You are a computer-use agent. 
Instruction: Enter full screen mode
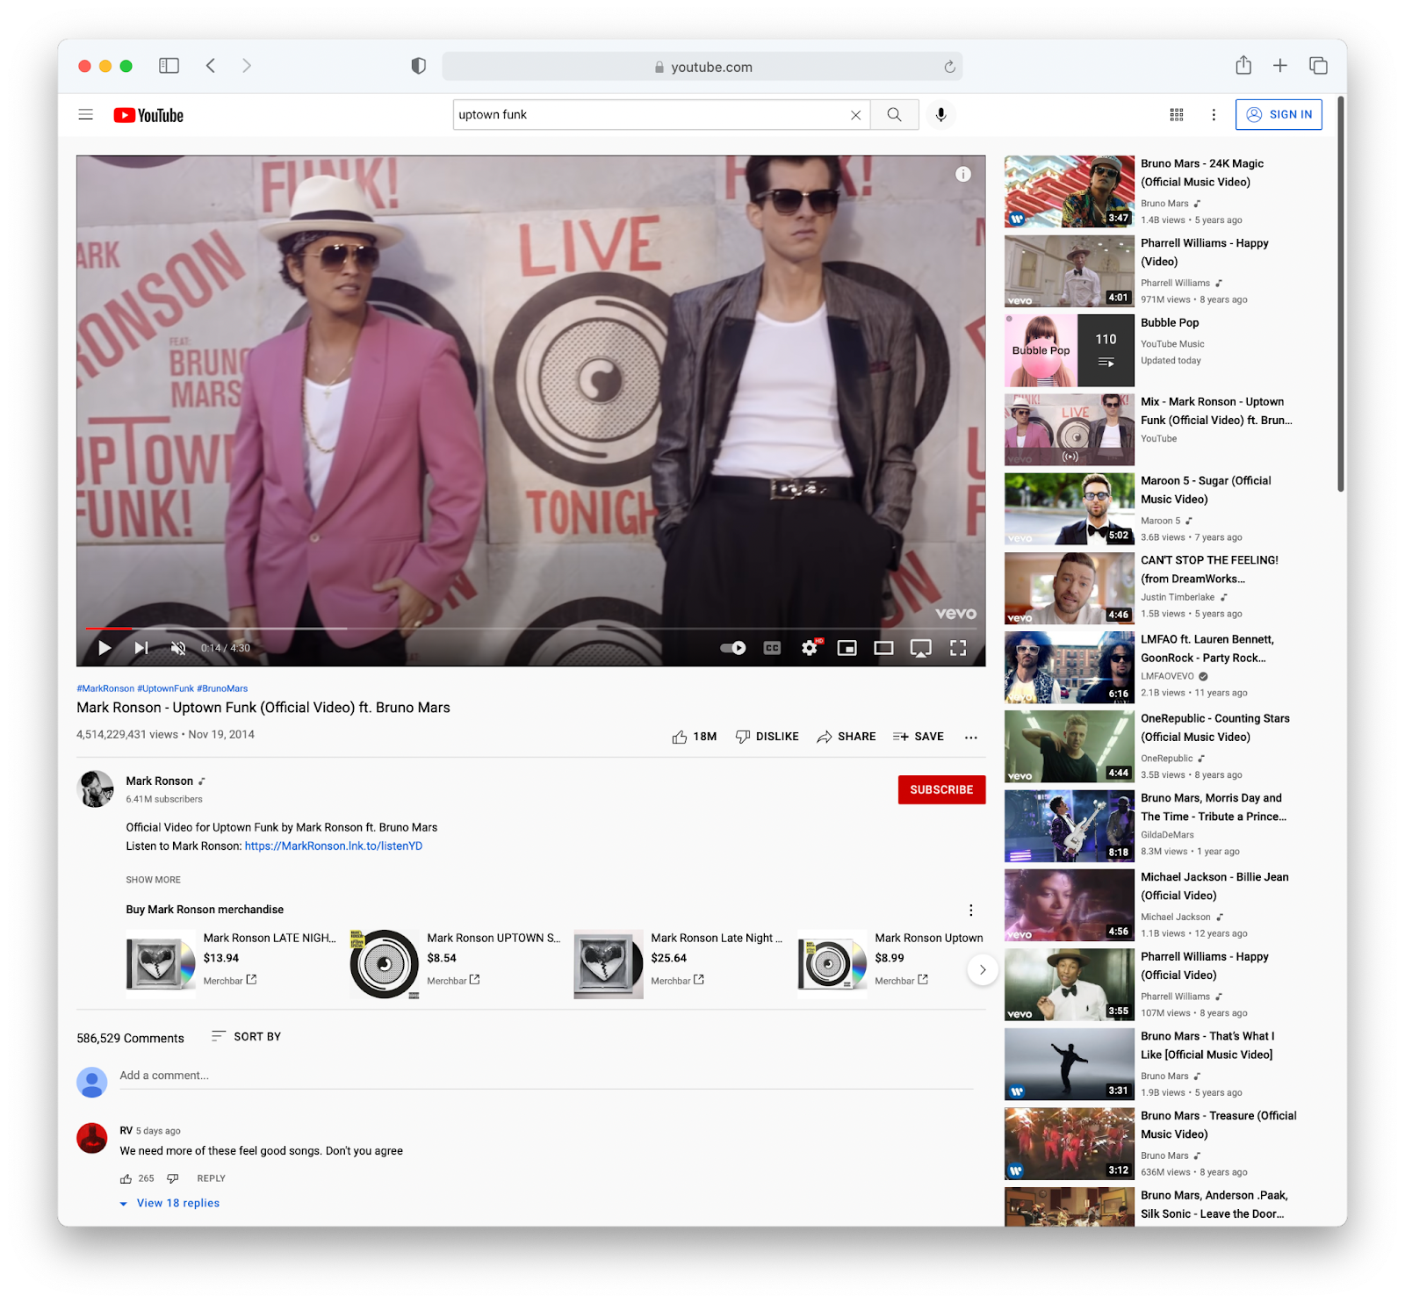[958, 648]
